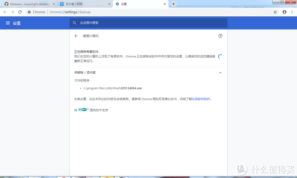The height and width of the screenshot is (178, 297).
Task: Bookmark this page with the star icon
Action: 275,12
